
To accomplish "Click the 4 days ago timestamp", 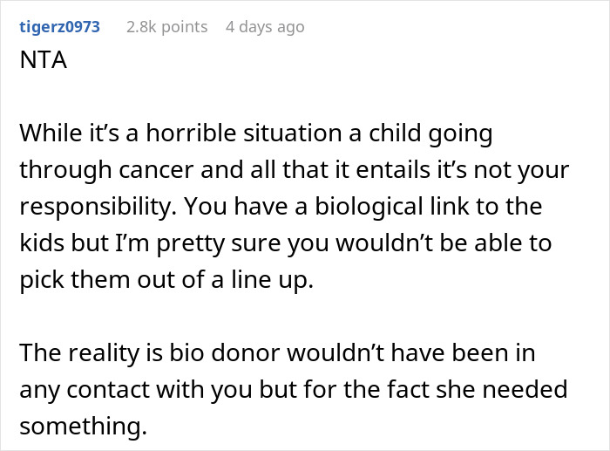I will tap(265, 27).
